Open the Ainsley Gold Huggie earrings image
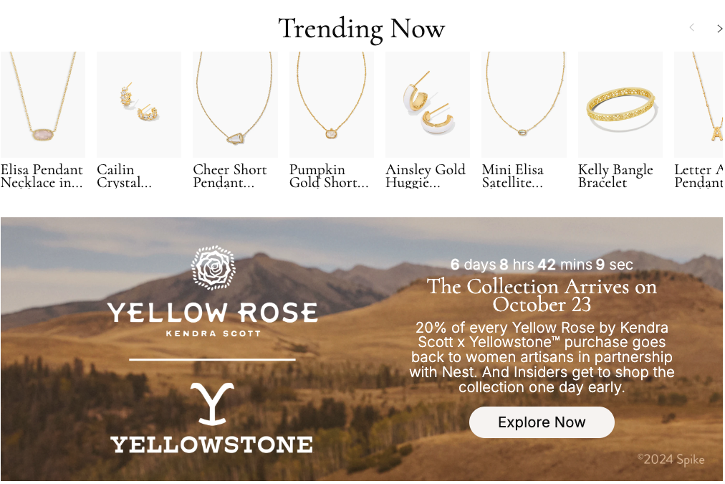Screen dimensions: 725x484 click(x=428, y=105)
